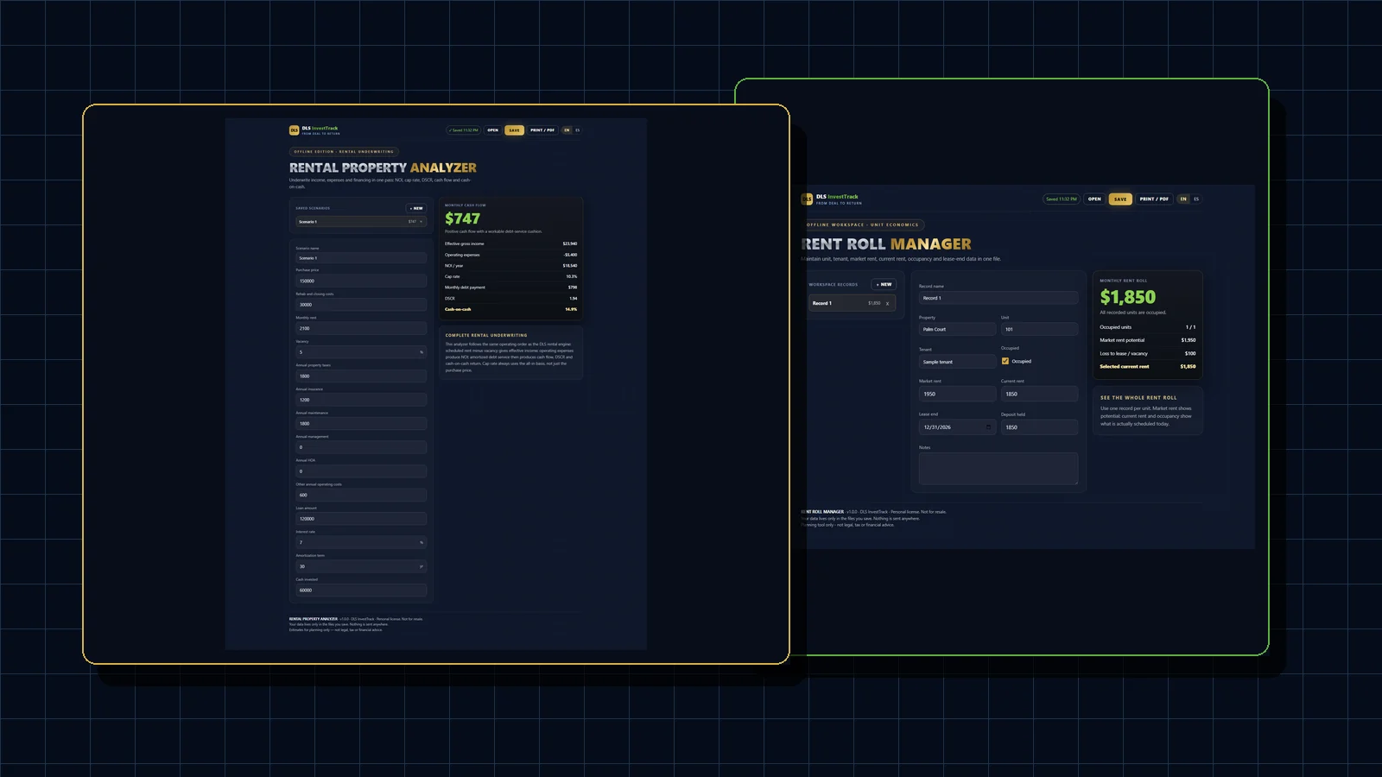Click the Property field showing Palm Court
Screen dimensions: 1382x777
tap(957, 329)
